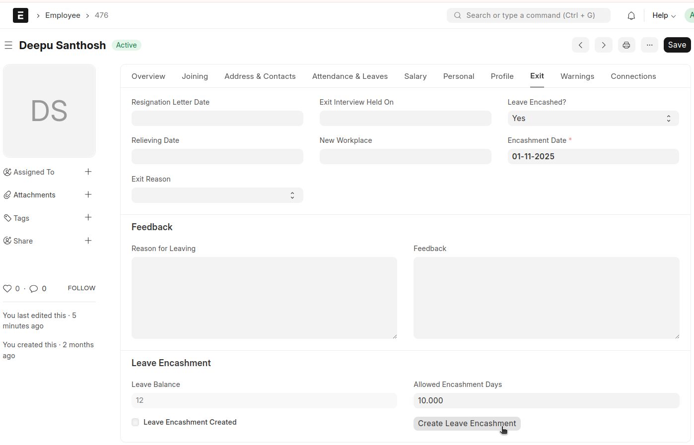Image resolution: width=694 pixels, height=445 pixels.
Task: Open the Attendance & Leaves tab
Action: click(349, 76)
